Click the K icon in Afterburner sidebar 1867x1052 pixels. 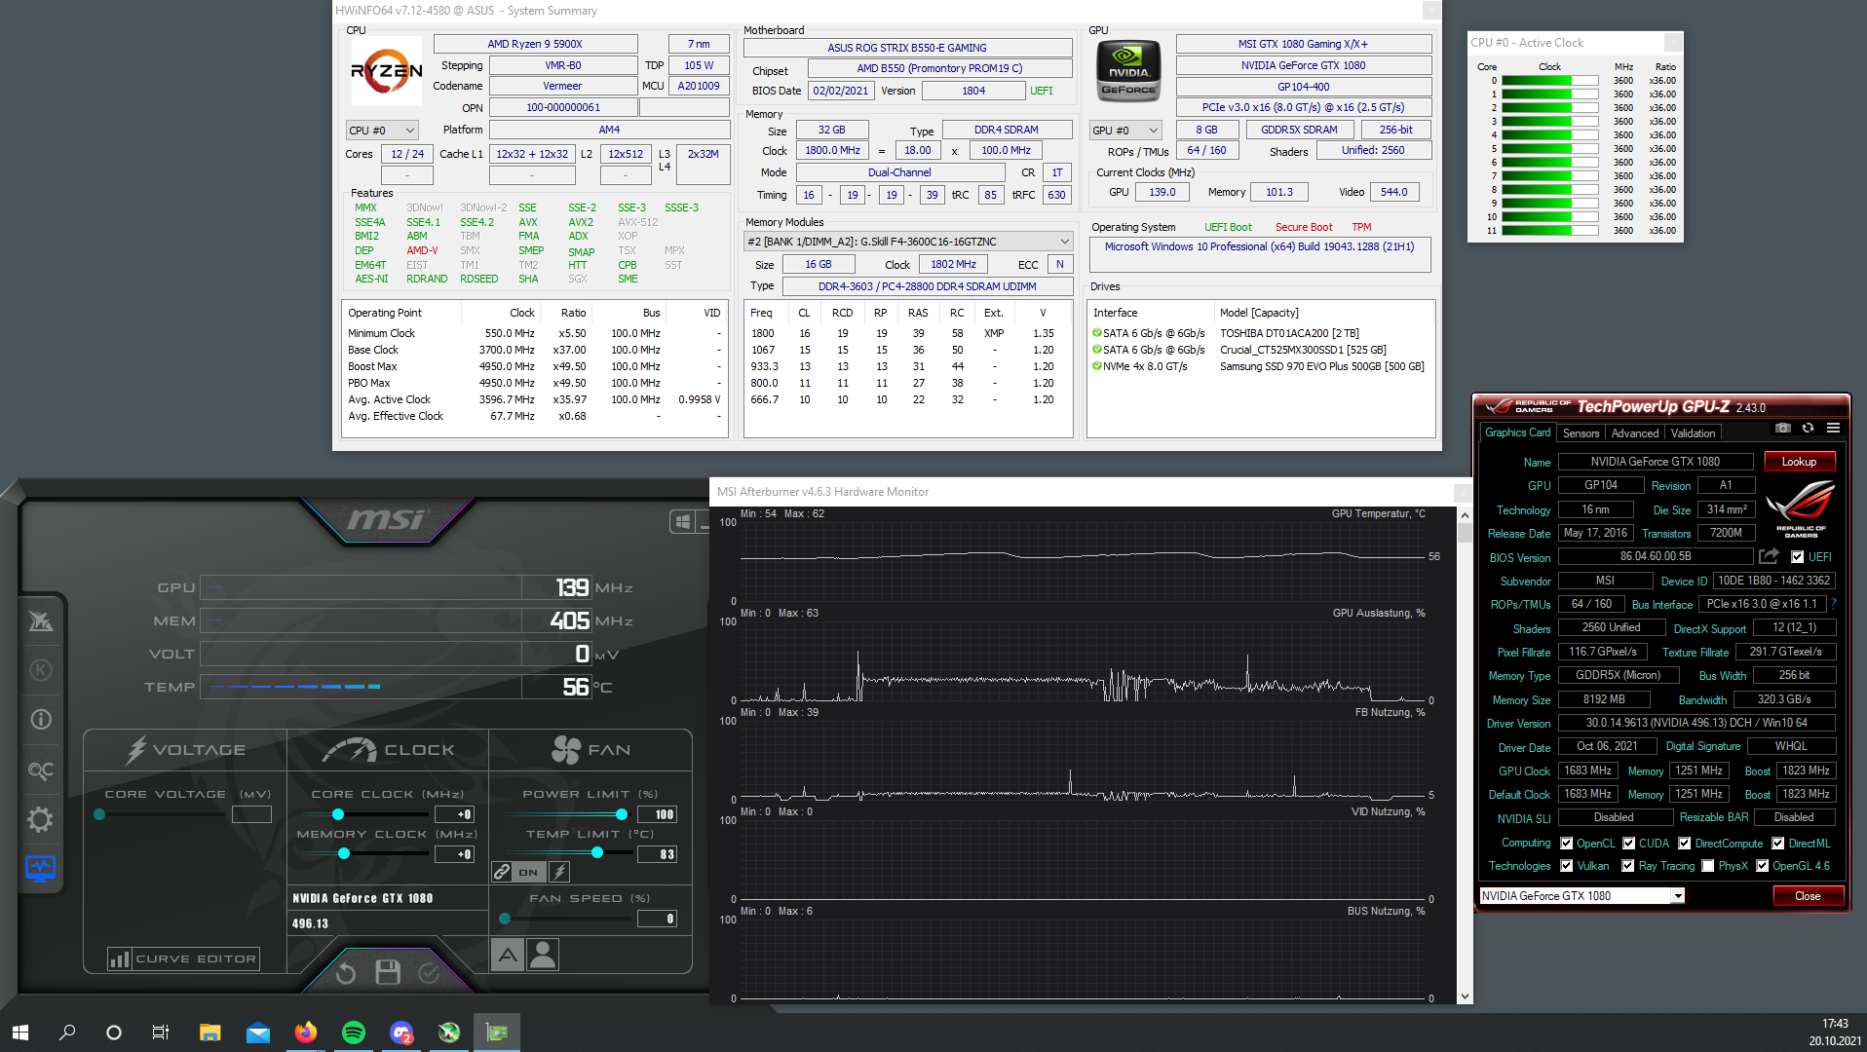[x=40, y=670]
